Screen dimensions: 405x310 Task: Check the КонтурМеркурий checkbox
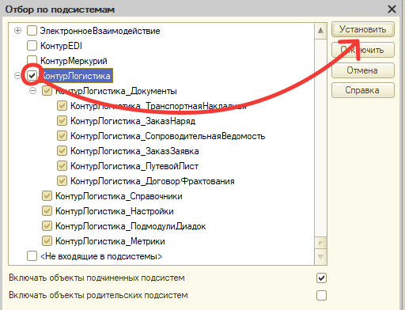pyautogui.click(x=32, y=60)
